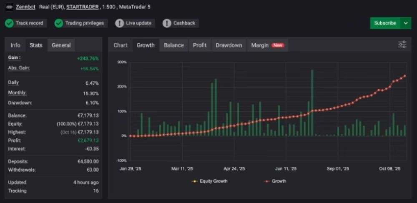
Task: Click the Jan 29, '25 axis label
Action: [x=130, y=169]
